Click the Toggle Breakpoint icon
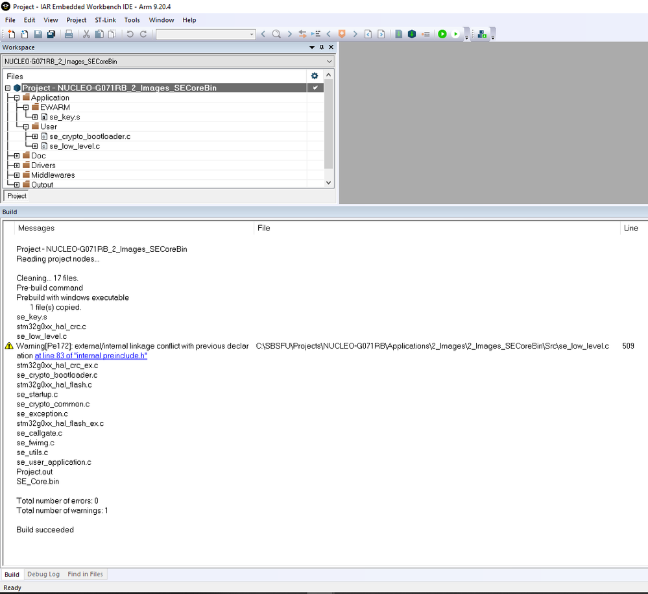The width and height of the screenshot is (648, 594). 426,34
